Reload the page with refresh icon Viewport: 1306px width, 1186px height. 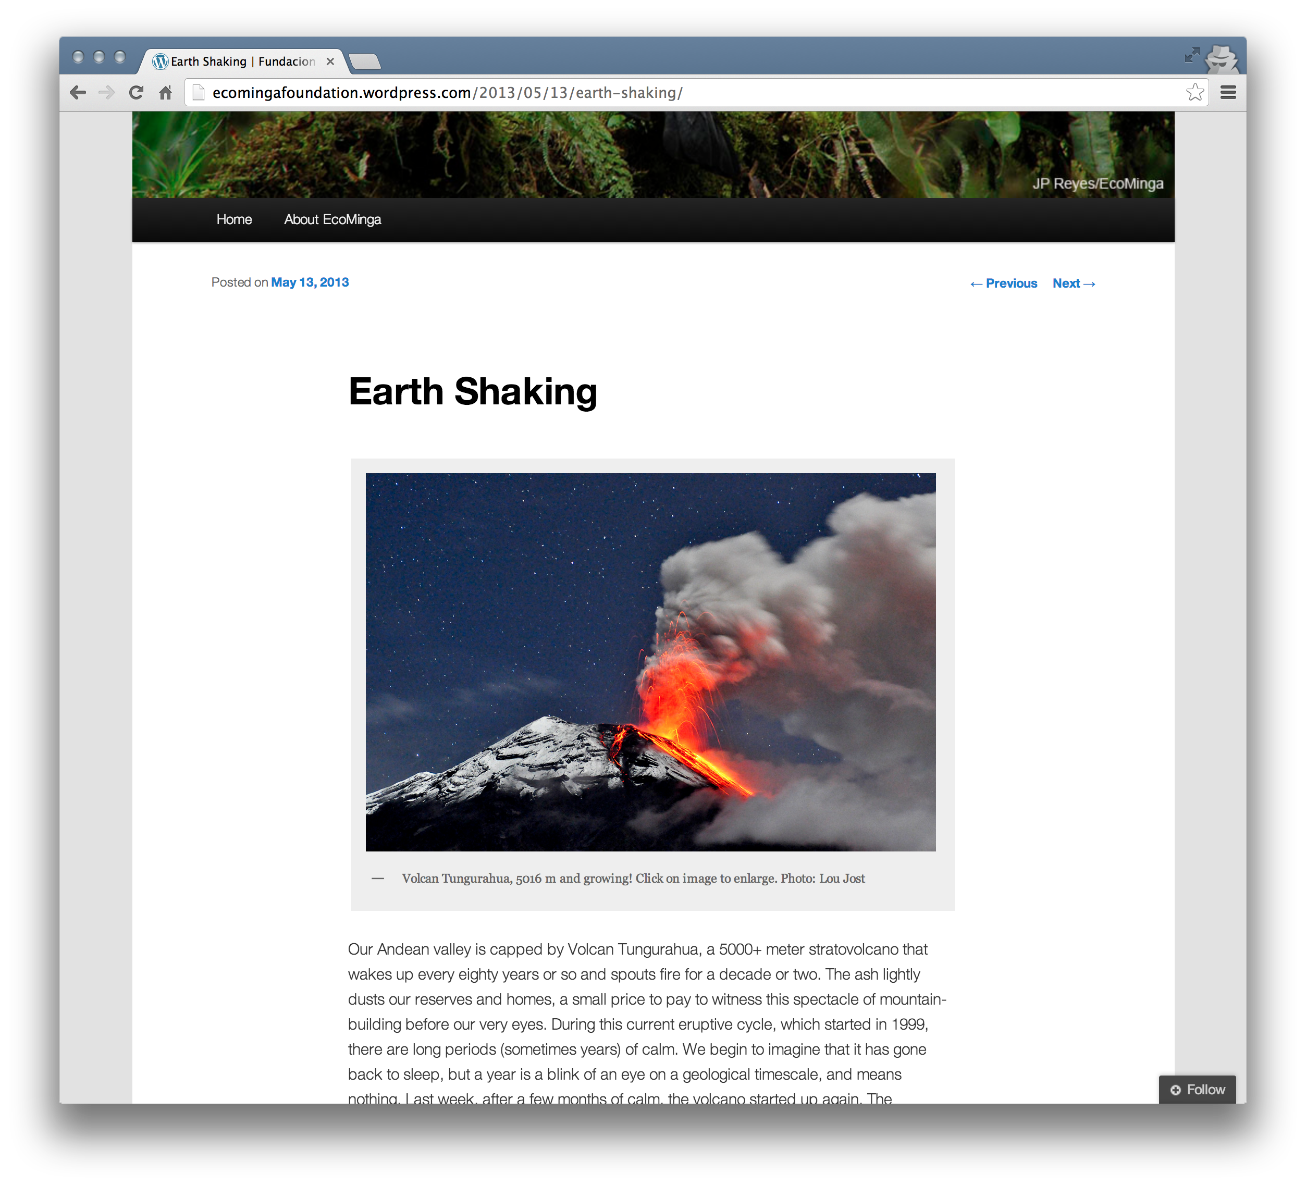point(136,93)
